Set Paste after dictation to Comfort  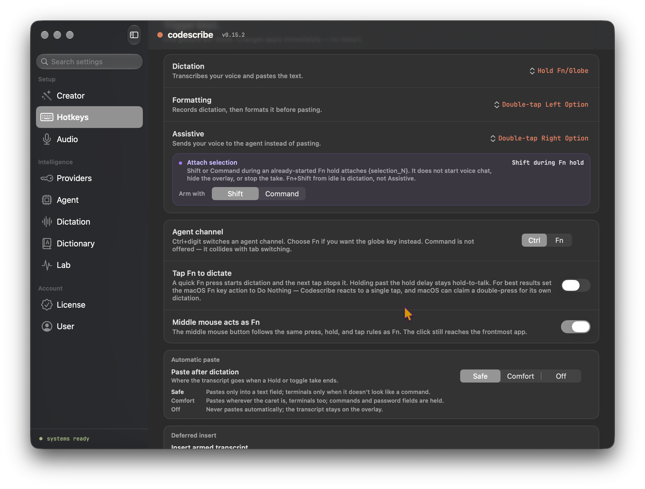[520, 376]
